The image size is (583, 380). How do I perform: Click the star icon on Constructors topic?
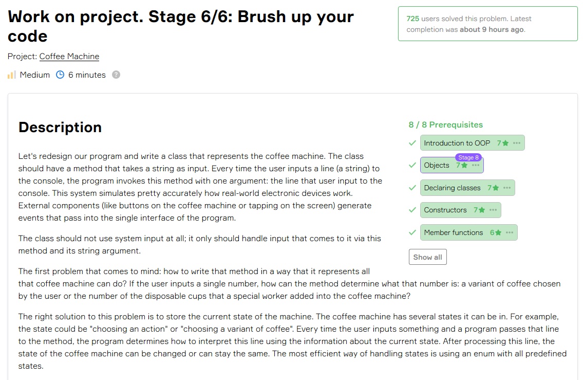click(x=482, y=210)
